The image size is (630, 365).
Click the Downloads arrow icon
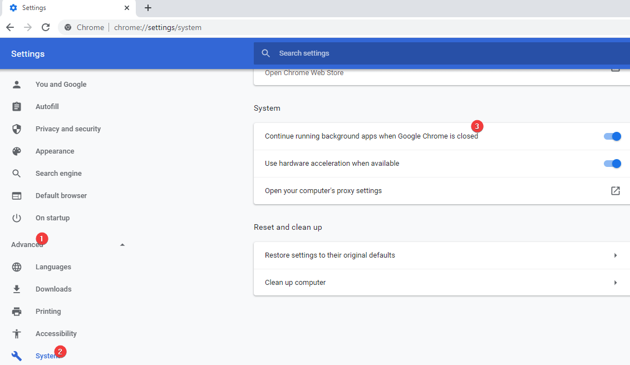pos(17,289)
